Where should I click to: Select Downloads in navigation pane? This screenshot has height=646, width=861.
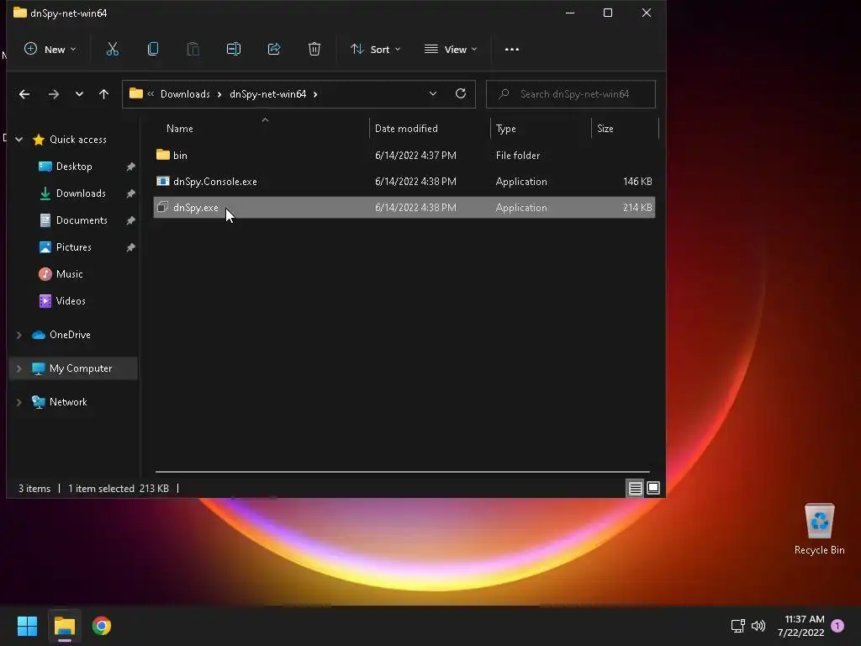(x=81, y=193)
